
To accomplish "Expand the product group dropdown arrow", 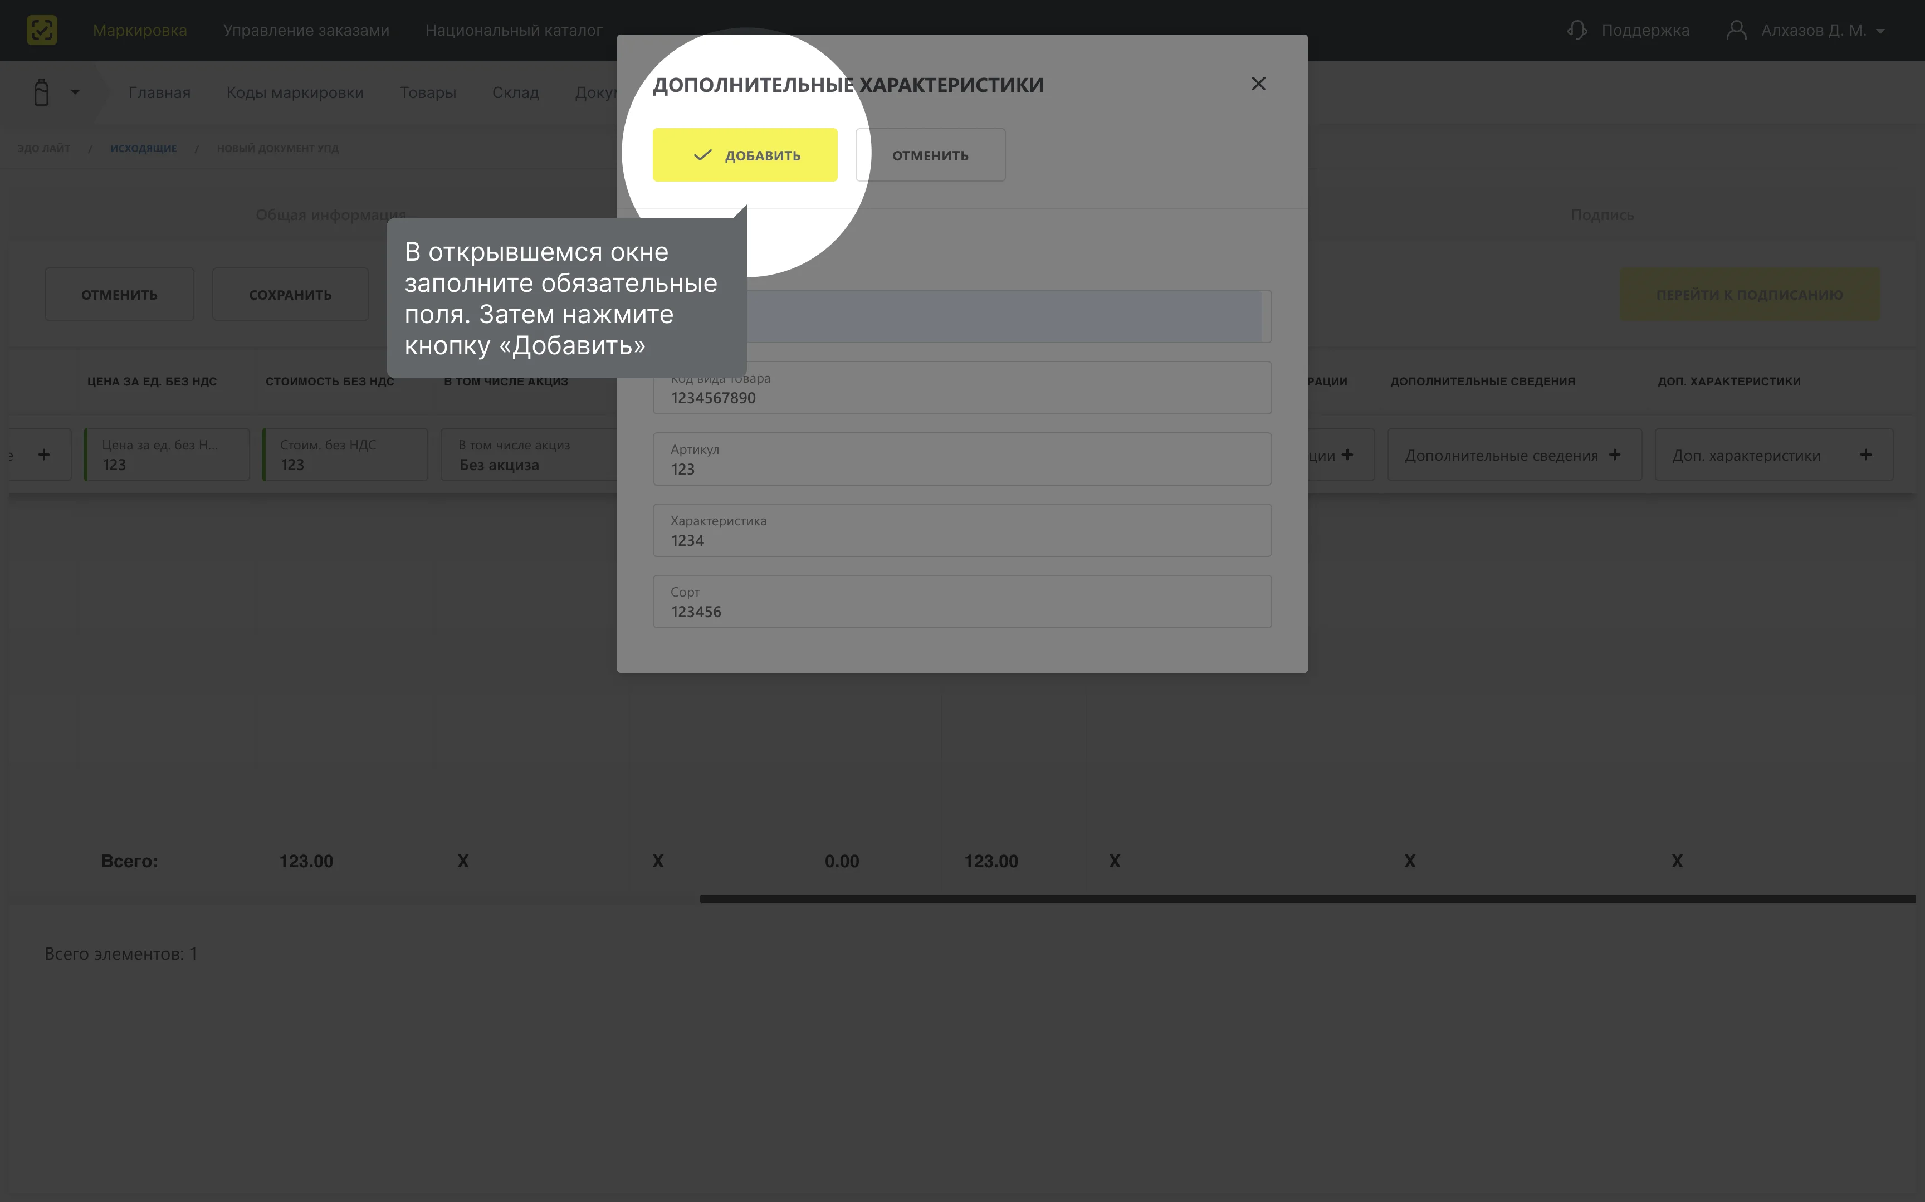I will pos(75,92).
